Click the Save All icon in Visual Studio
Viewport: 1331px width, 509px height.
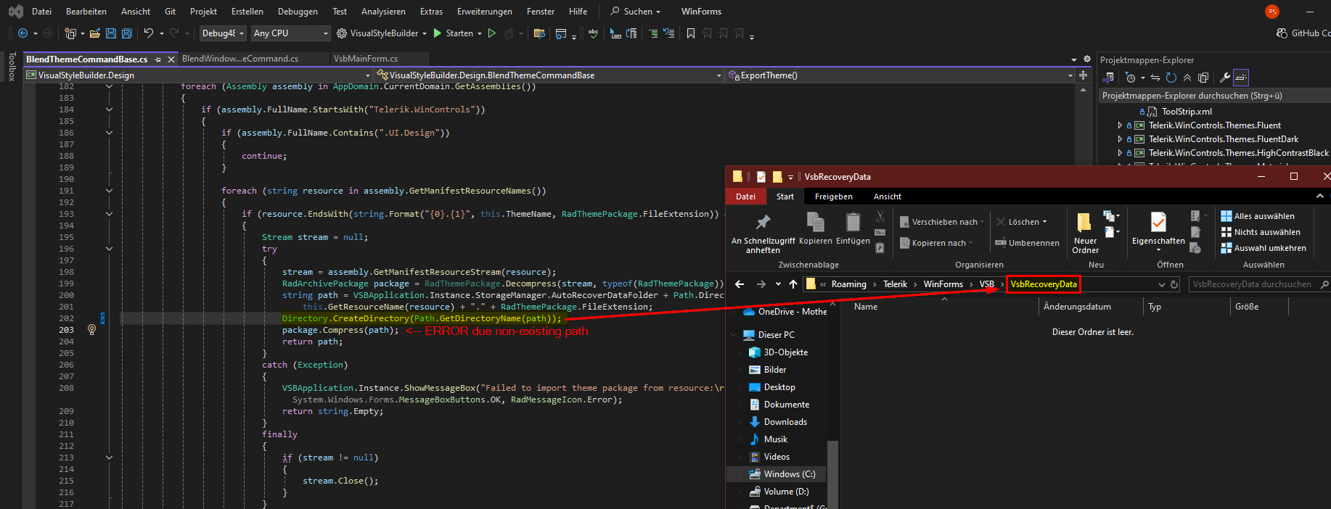tap(127, 33)
